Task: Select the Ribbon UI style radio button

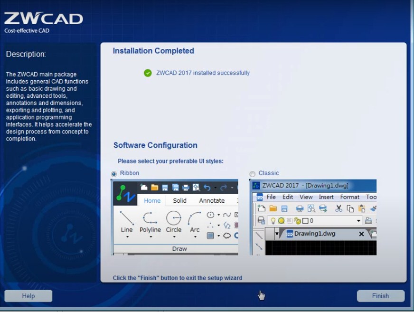Action: point(114,174)
